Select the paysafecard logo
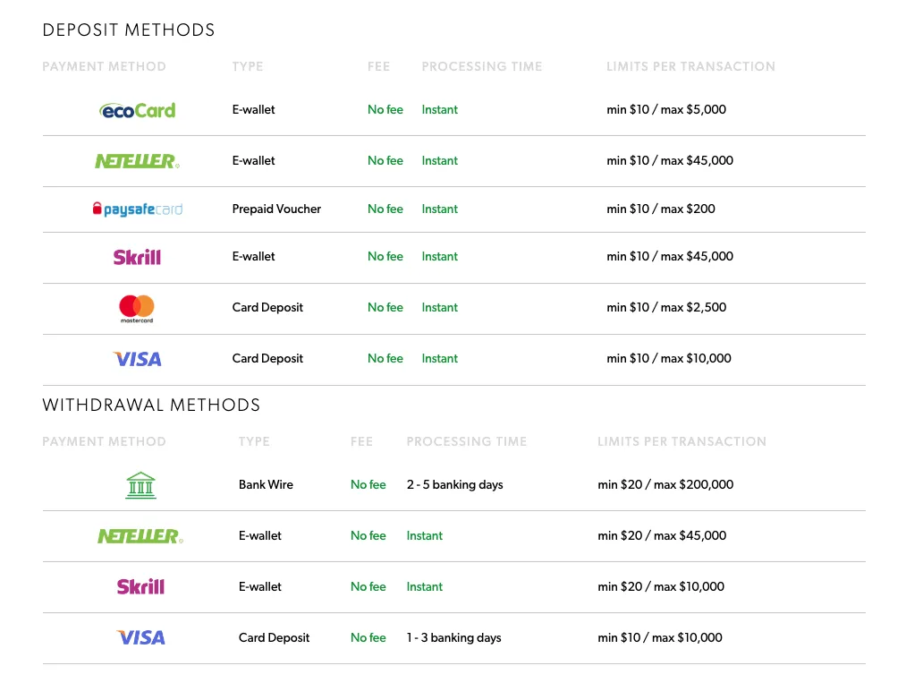The height and width of the screenshot is (700, 906). 137,209
